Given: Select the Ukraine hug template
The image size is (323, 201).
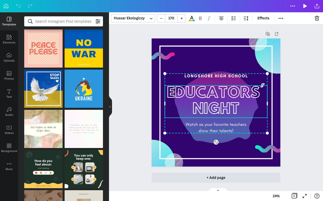Looking at the screenshot, I should click(x=84, y=89).
